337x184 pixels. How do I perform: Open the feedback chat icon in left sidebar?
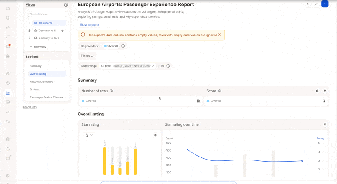8,103
